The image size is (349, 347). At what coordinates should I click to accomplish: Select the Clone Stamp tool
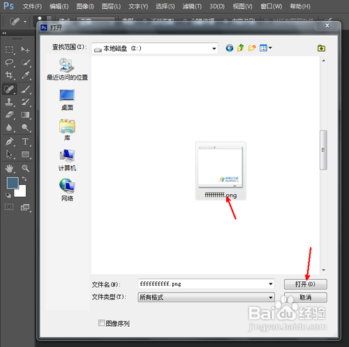pos(9,102)
